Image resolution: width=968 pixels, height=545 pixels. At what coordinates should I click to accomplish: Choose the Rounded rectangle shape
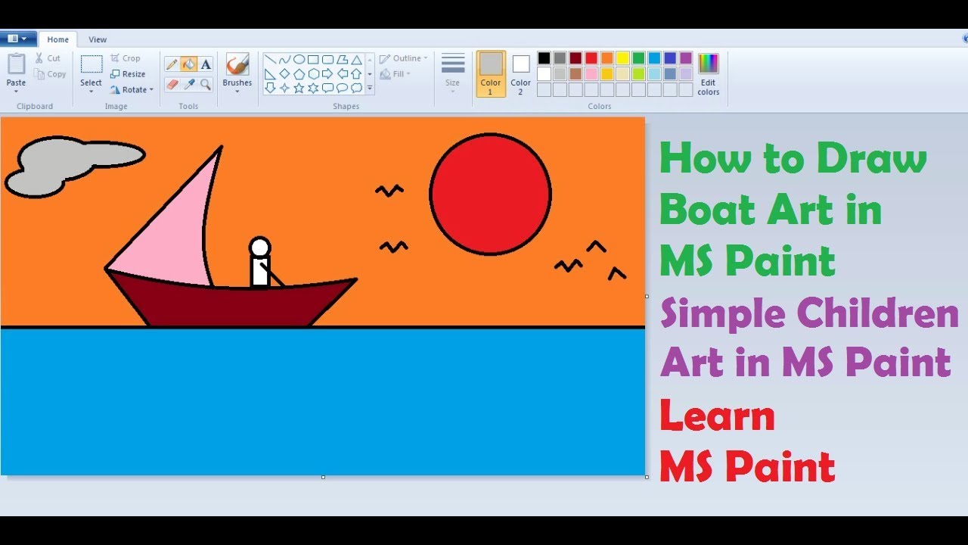pos(327,60)
